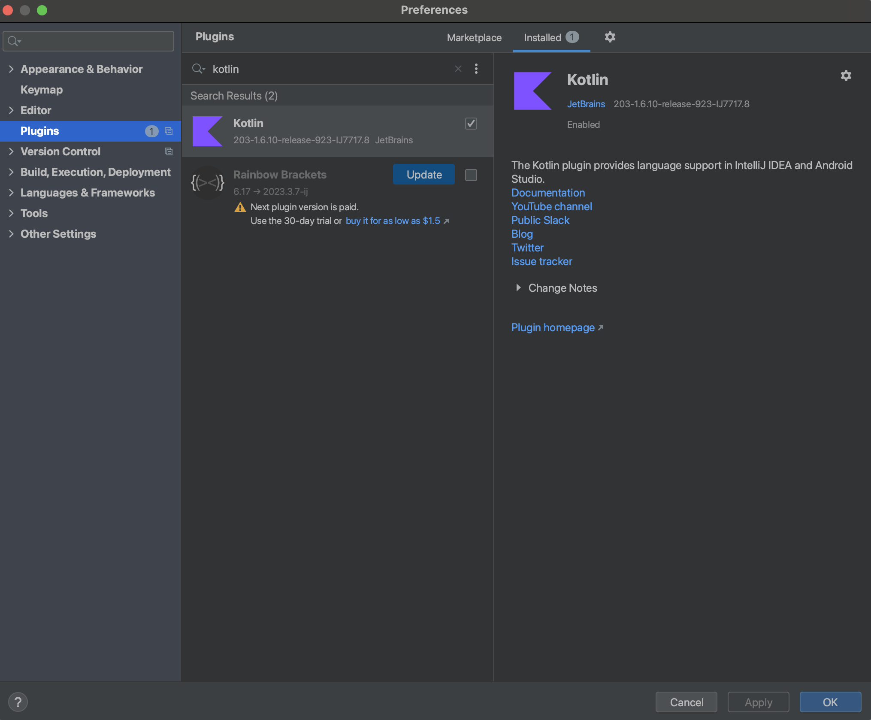871x720 pixels.
Task: Click the Kotlin logo in search results
Action: pos(208,131)
